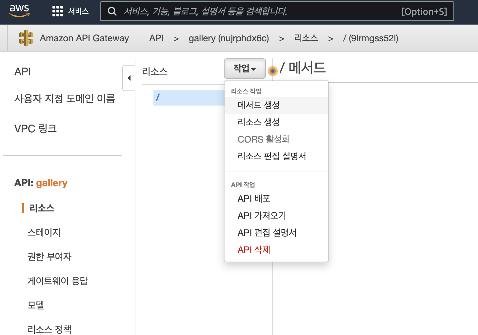This screenshot has width=478, height=335.
Task: Focus the AWS services search field
Action: pyautogui.click(x=277, y=11)
